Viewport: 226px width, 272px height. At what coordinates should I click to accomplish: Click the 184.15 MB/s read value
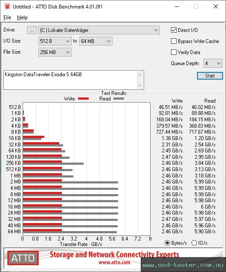(x=202, y=120)
